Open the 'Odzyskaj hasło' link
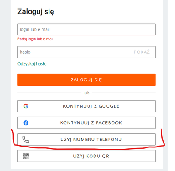 click(x=32, y=64)
